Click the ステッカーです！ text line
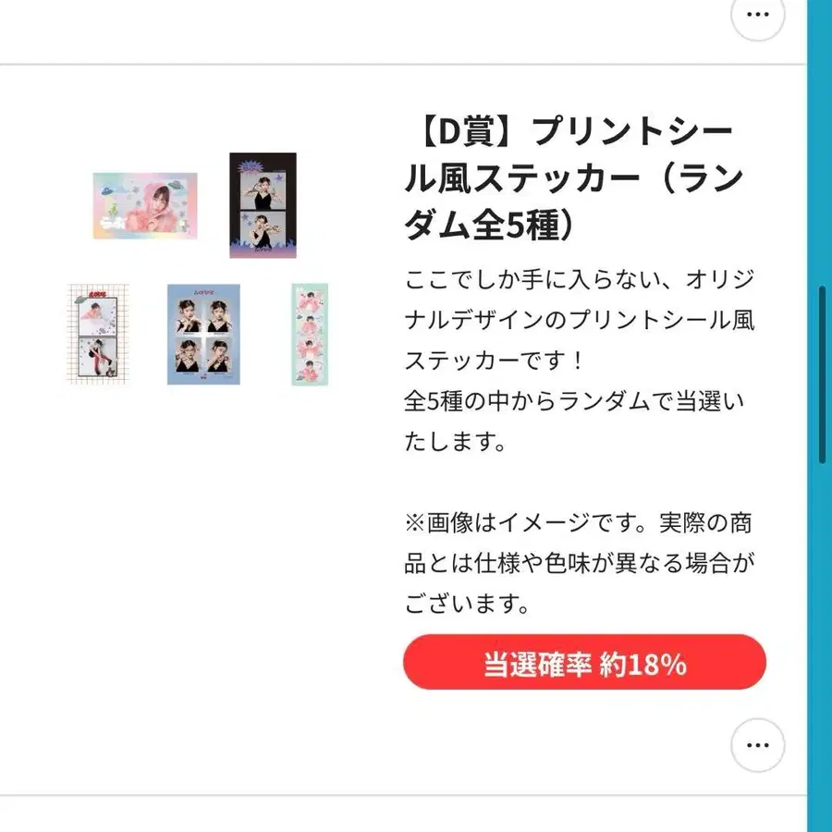The image size is (832, 832). click(494, 361)
